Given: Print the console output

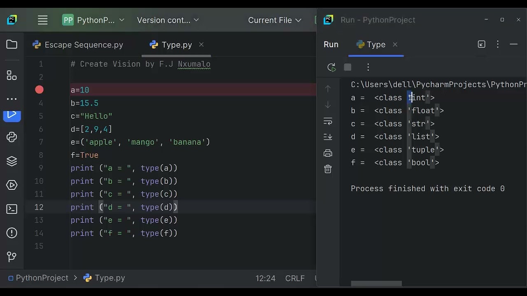Looking at the screenshot, I should [328, 153].
